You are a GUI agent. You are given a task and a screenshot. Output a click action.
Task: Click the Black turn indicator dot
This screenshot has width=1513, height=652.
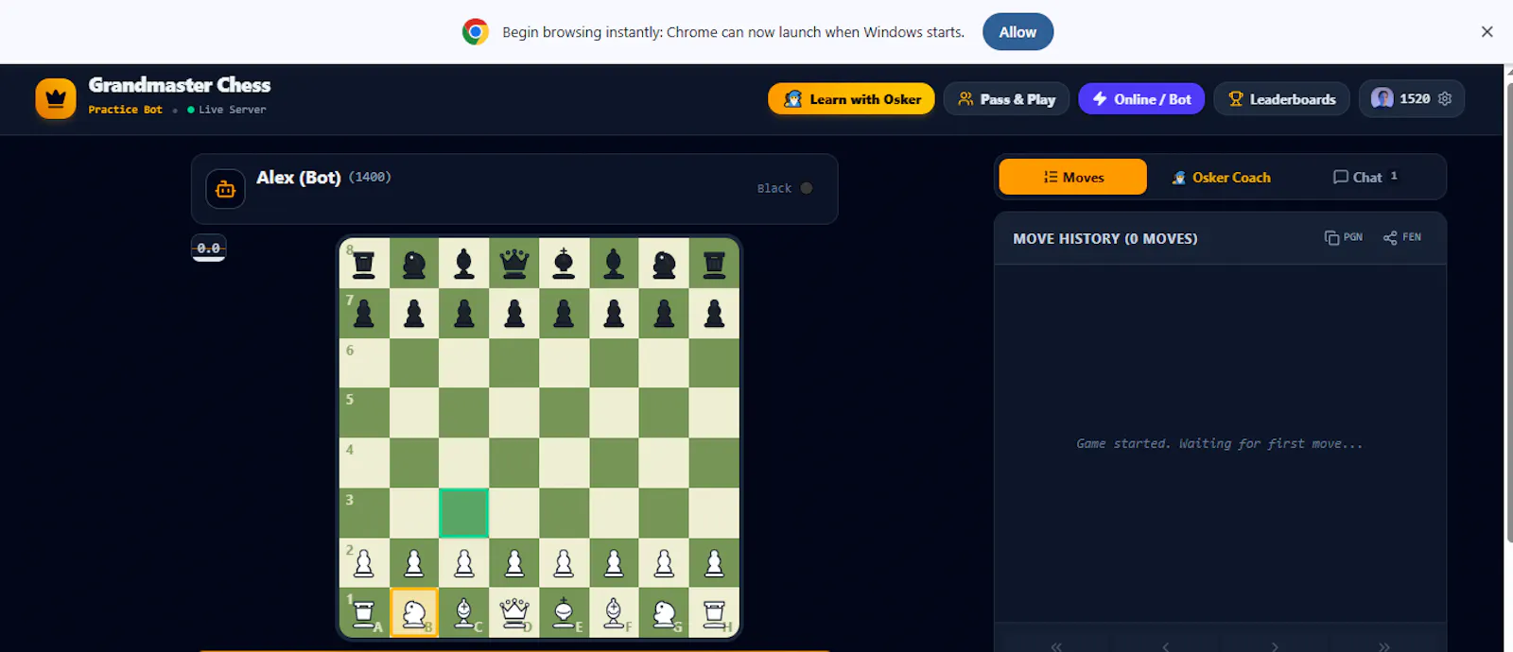click(807, 188)
